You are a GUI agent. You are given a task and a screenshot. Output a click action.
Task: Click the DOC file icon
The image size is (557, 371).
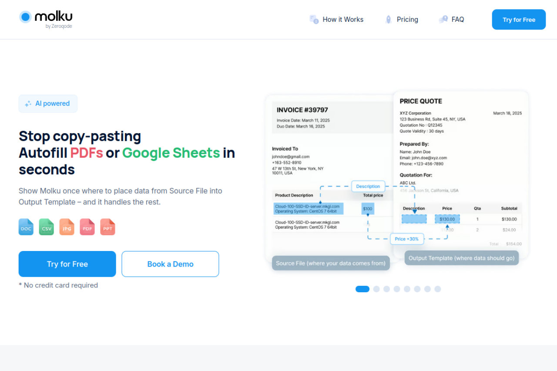26,227
